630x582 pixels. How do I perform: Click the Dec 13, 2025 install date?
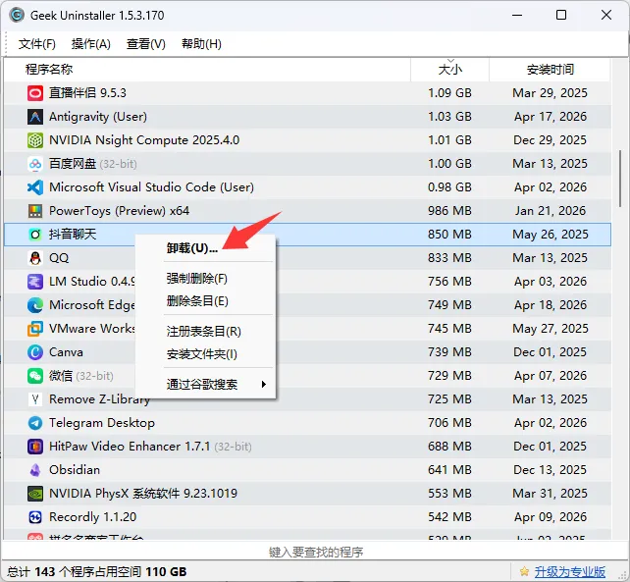click(x=550, y=470)
